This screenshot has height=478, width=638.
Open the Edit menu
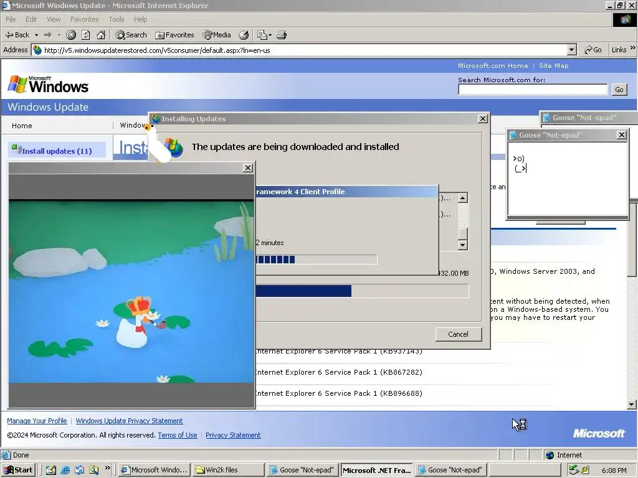tap(31, 19)
